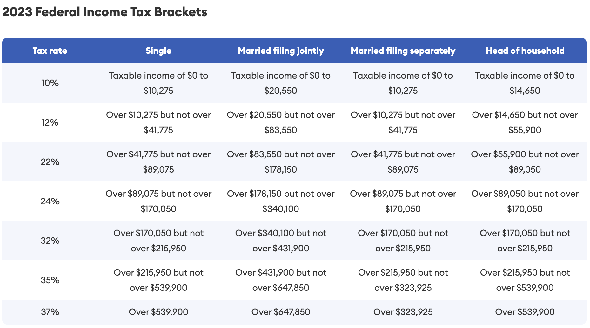Select the "Married filing separately" column header
This screenshot has width=590, height=328.
point(403,51)
